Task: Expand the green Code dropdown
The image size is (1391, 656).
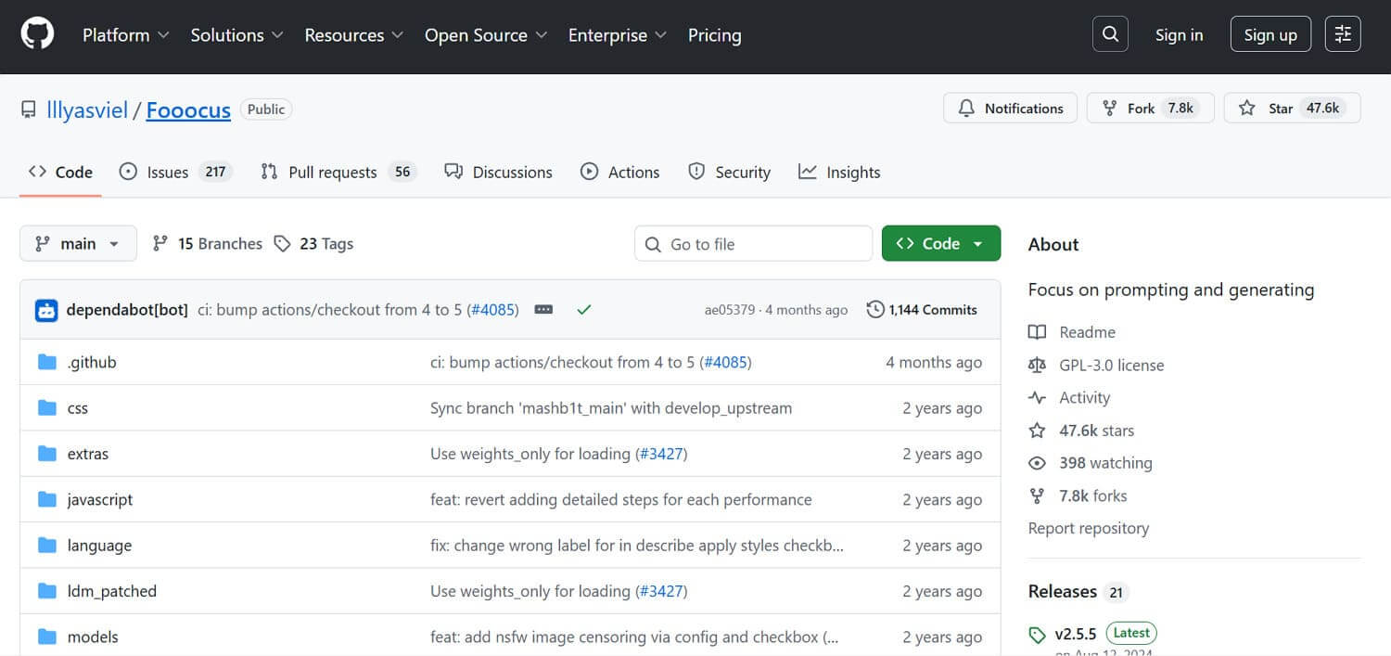Action: coord(940,244)
